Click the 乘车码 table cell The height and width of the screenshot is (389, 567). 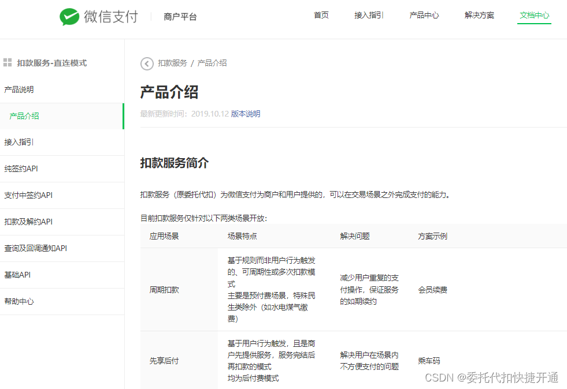[429, 361]
